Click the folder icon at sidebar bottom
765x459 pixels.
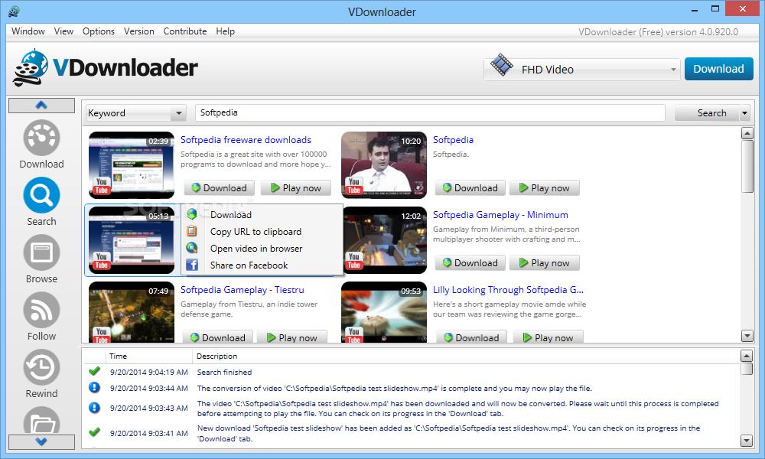(41, 421)
